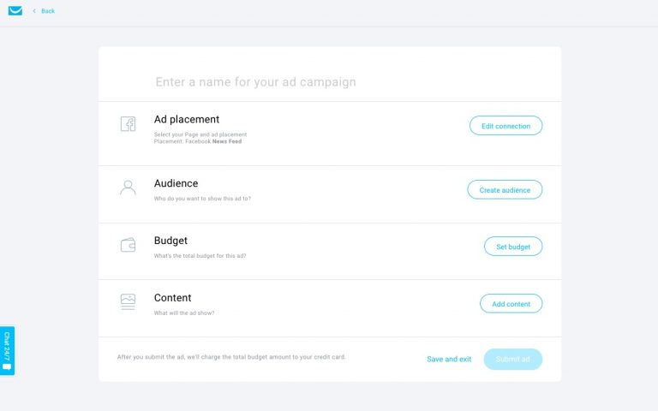The height and width of the screenshot is (411, 658).
Task: Click the Facebook icon beside Ad placement
Action: pyautogui.click(x=128, y=123)
